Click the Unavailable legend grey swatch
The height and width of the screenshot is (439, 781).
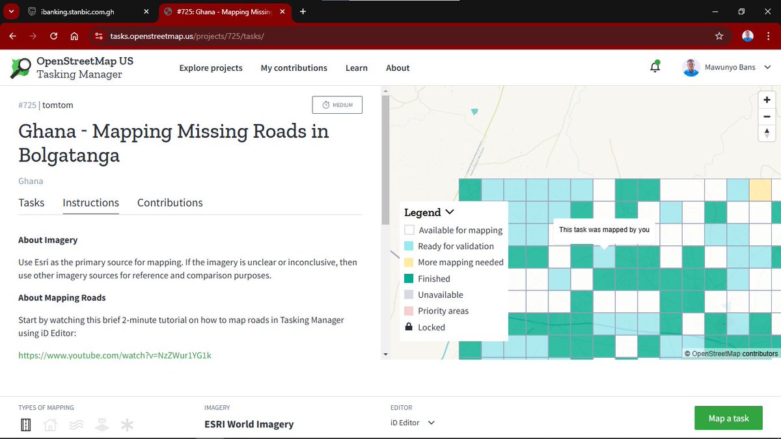[409, 295]
